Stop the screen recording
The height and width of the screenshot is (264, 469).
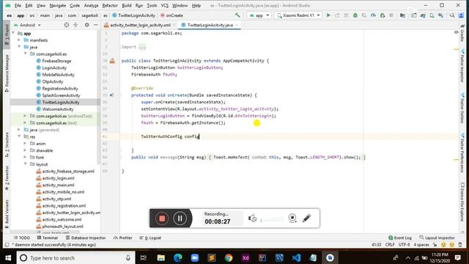tap(162, 219)
